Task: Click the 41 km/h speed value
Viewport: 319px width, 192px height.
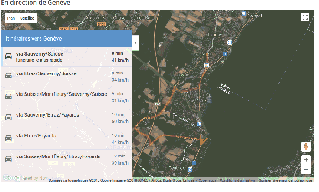Action: 120,60
